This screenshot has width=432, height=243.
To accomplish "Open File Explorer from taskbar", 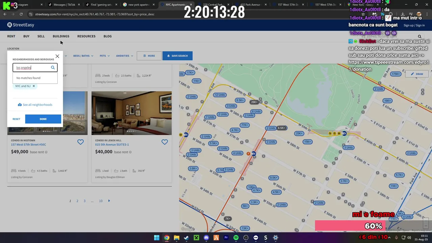I will (177, 238).
